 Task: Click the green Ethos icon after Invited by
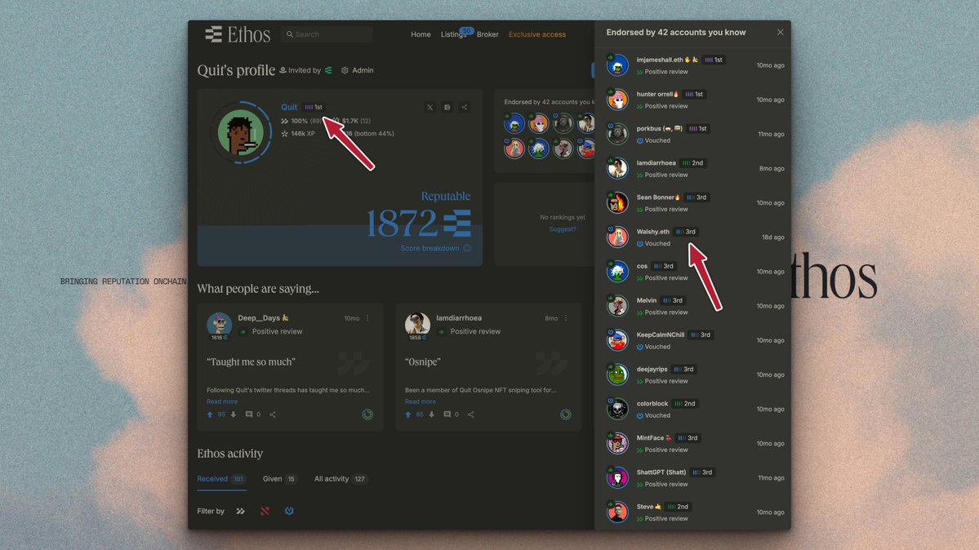[x=328, y=70]
